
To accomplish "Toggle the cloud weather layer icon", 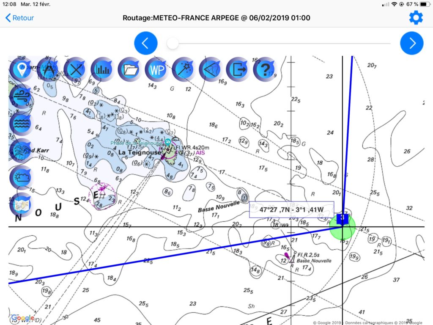I will click(22, 178).
